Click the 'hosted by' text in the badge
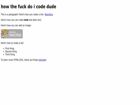This screenshot has height=105, width=140. click(12, 32)
